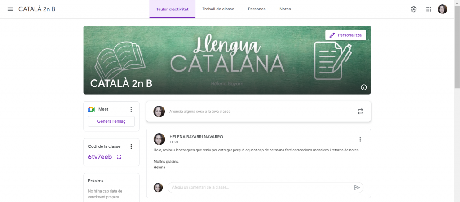Click the Google Meet logo icon
Viewport: 460px width, 202px height.
[92, 109]
